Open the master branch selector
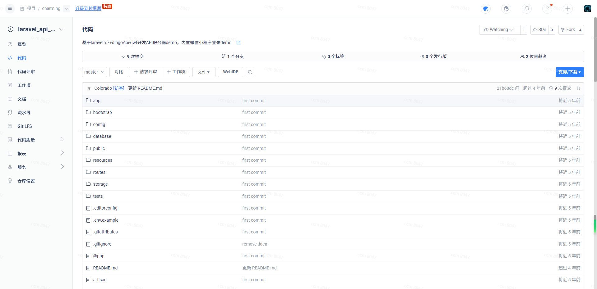Image resolution: width=597 pixels, height=289 pixels. coord(94,72)
